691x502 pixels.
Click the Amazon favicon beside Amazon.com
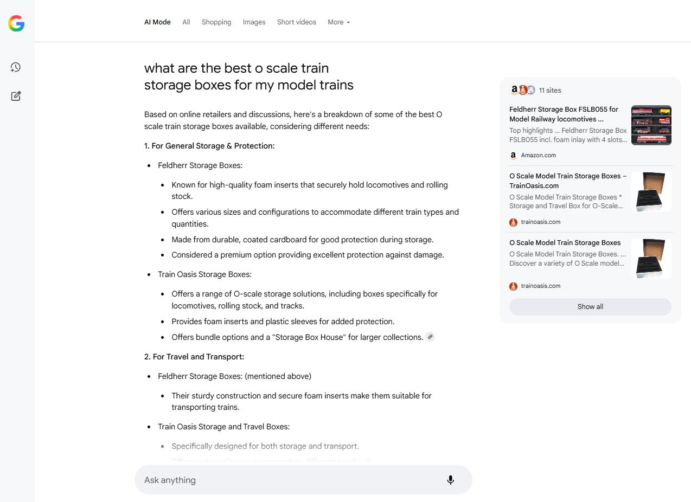(x=513, y=155)
